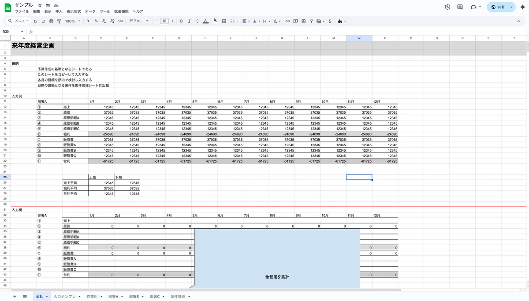529x301 pixels.
Task: Add a new sheet with the plus button
Action: click(x=15, y=297)
